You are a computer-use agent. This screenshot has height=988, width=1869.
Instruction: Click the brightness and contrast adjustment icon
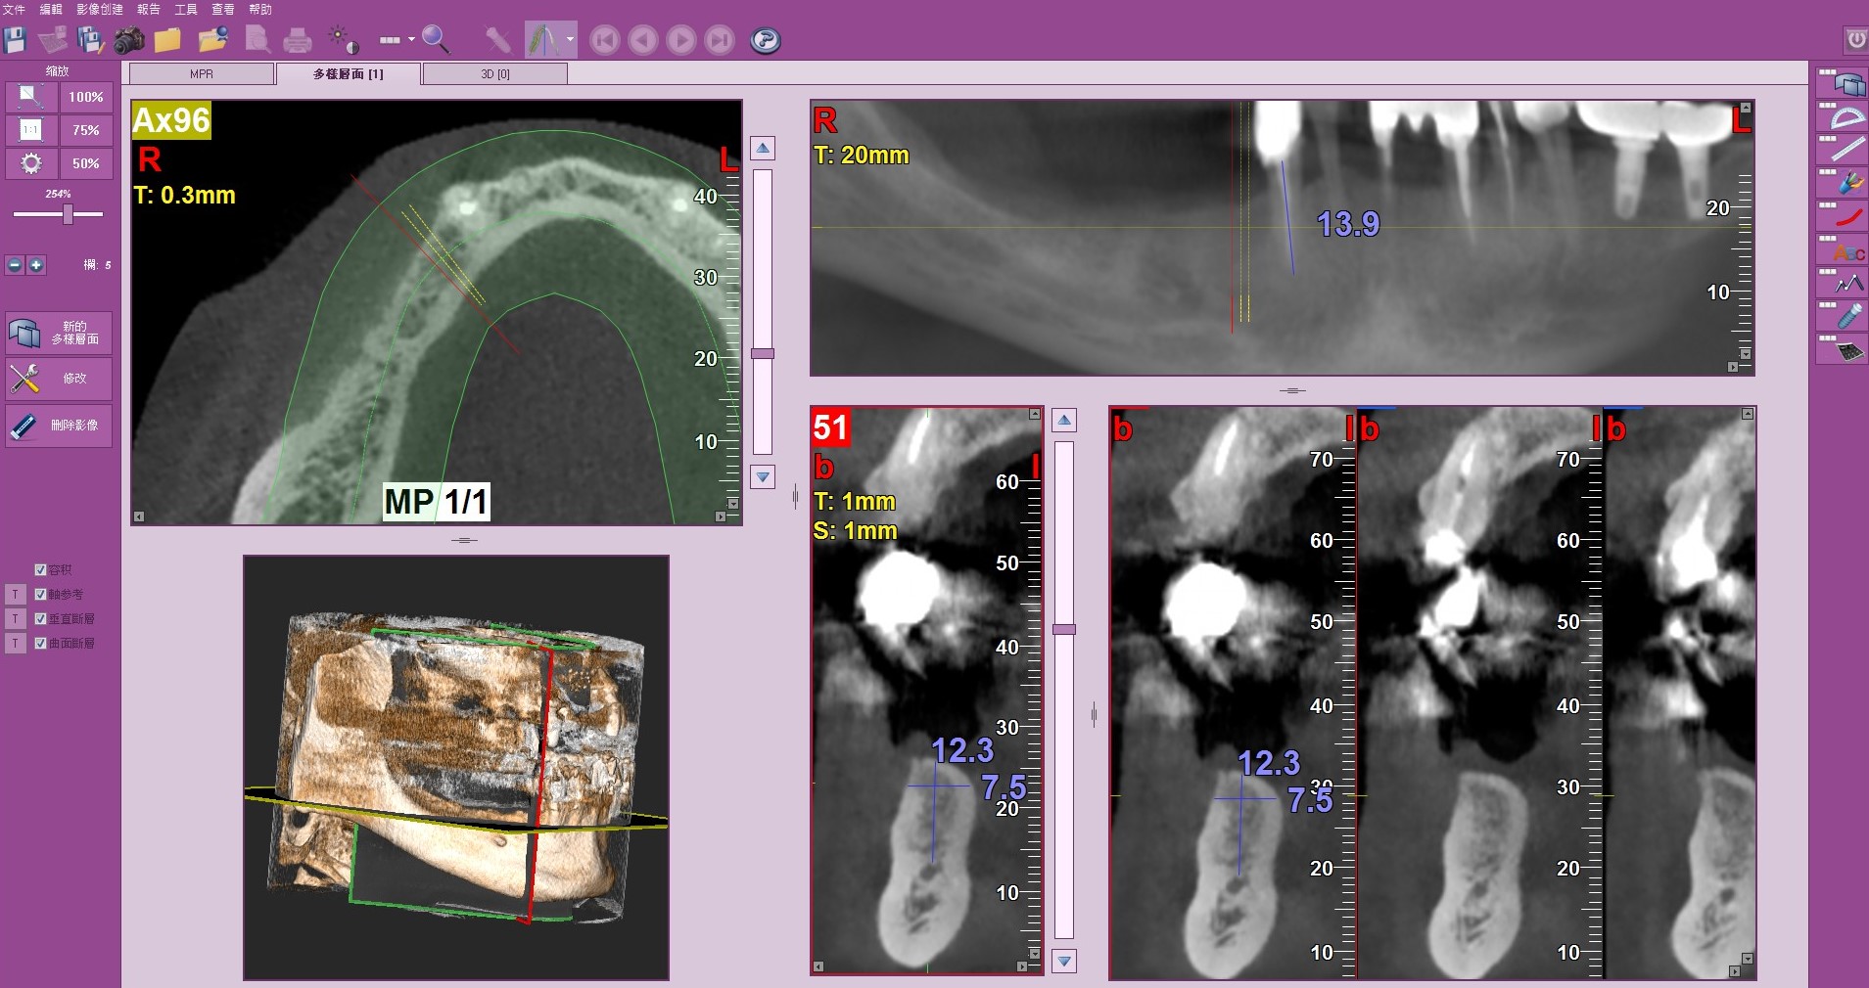(x=343, y=40)
